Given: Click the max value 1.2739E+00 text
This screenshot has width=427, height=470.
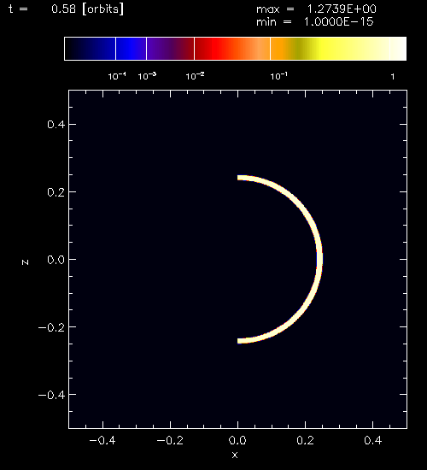Looking at the screenshot, I should [342, 9].
